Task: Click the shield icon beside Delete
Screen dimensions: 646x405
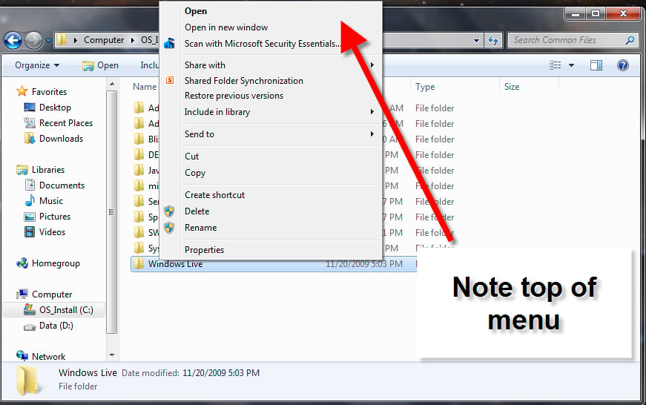Action: pos(169,211)
